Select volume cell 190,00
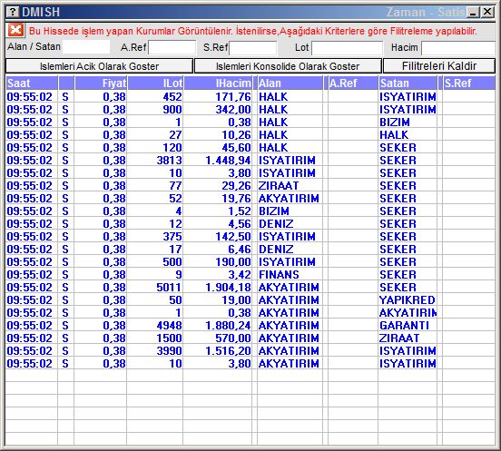This screenshot has height=451, width=501. pos(233,262)
